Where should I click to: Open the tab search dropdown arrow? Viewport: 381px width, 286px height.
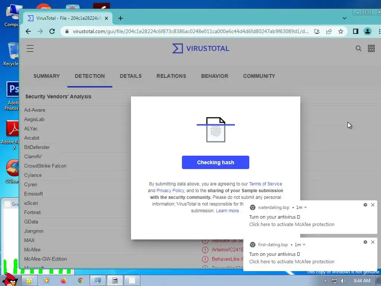click(344, 18)
